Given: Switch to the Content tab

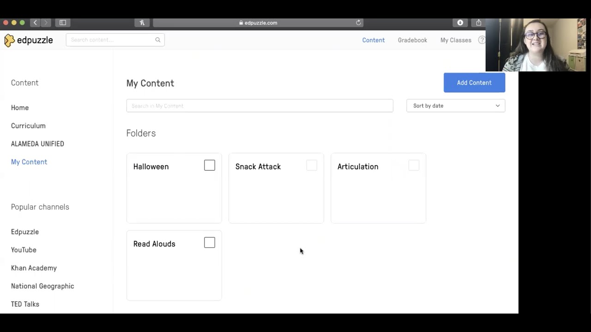Looking at the screenshot, I should [x=374, y=40].
